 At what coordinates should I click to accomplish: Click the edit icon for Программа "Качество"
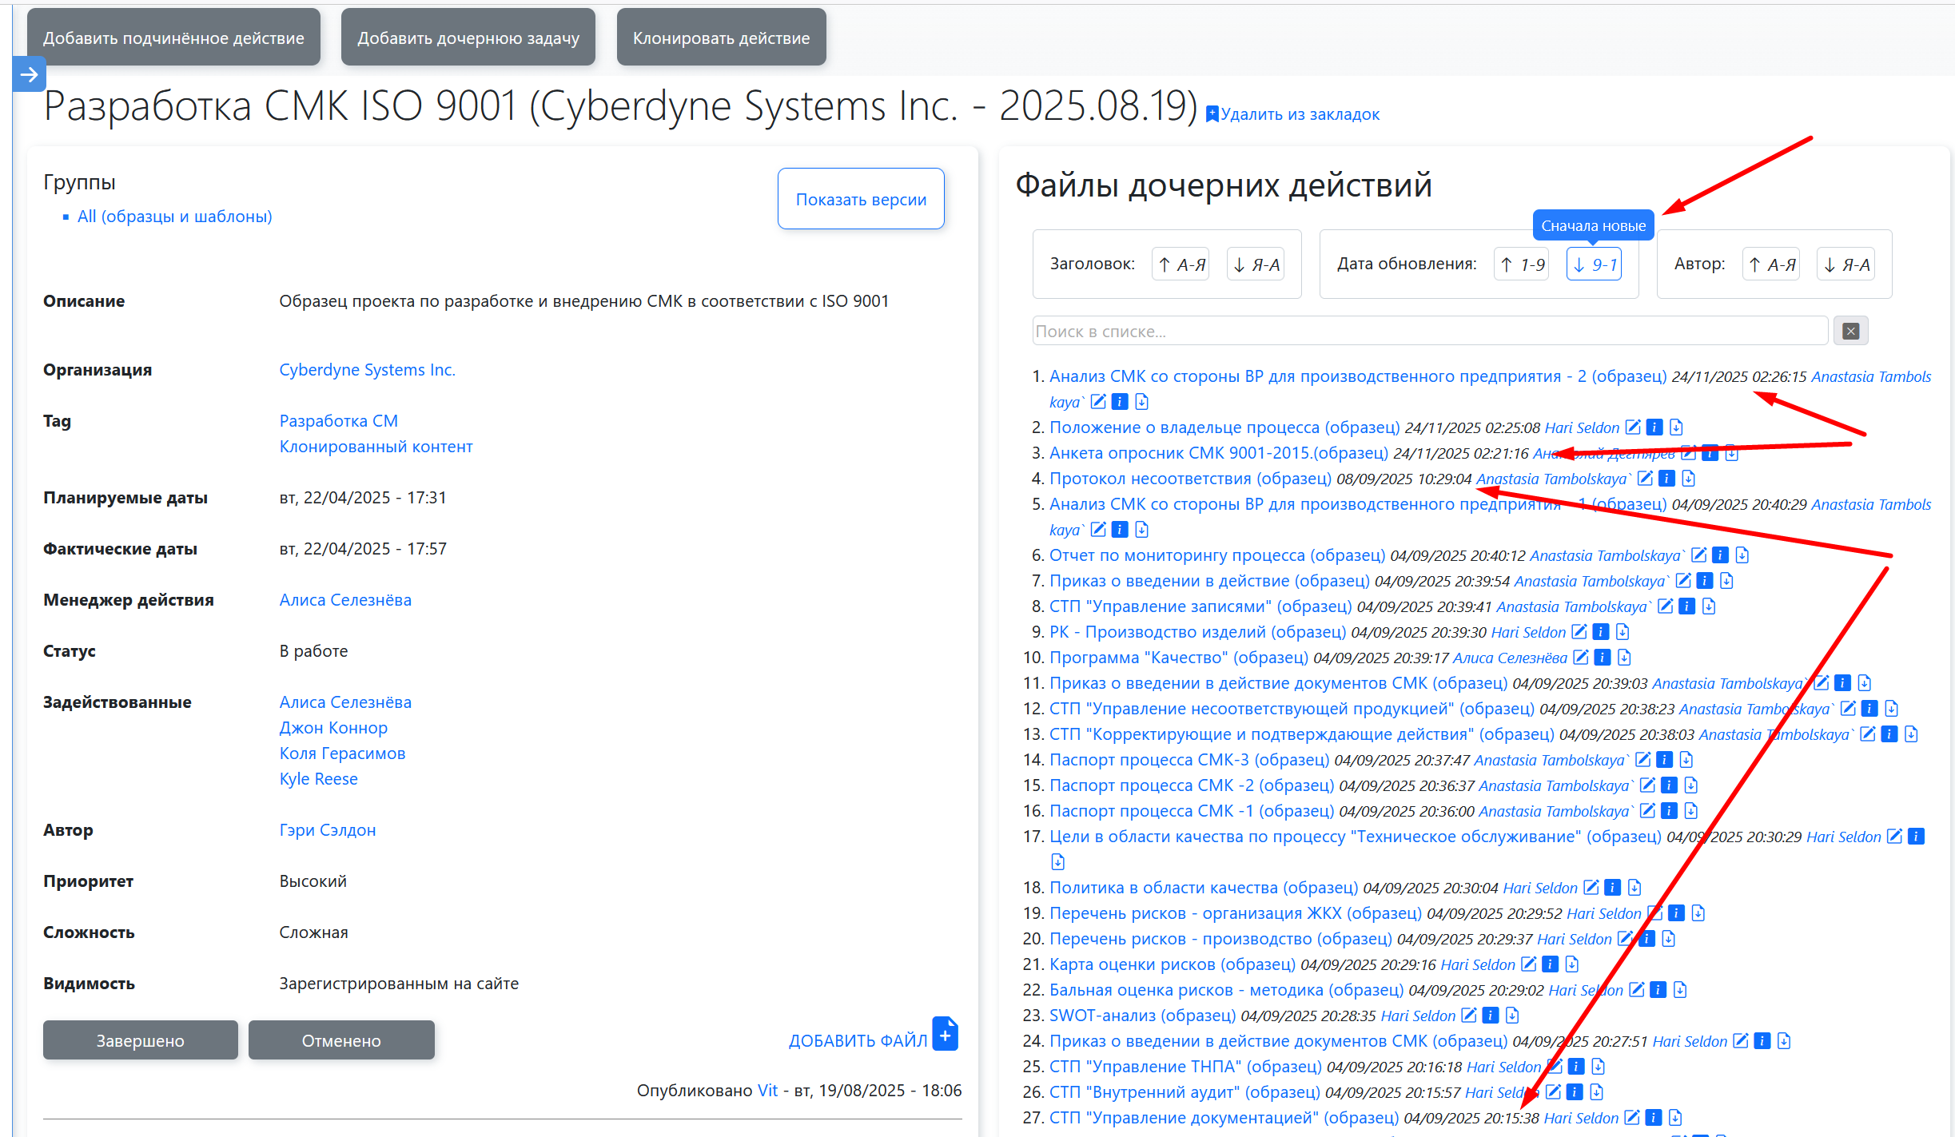1581,658
